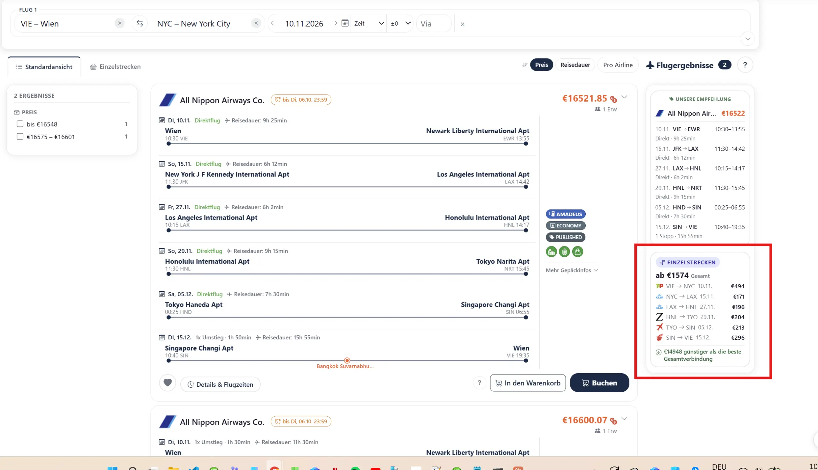
Task: Click the question mark beside In den Warenkorb
Action: coord(479,383)
